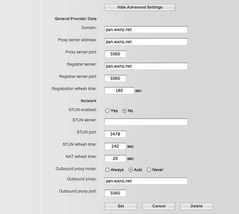Image resolution: width=239 pixels, height=214 pixels.
Task: Click the Set button
Action: pos(121,206)
